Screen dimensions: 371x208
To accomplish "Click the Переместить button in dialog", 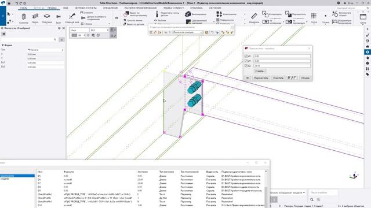I will click(x=261, y=78).
